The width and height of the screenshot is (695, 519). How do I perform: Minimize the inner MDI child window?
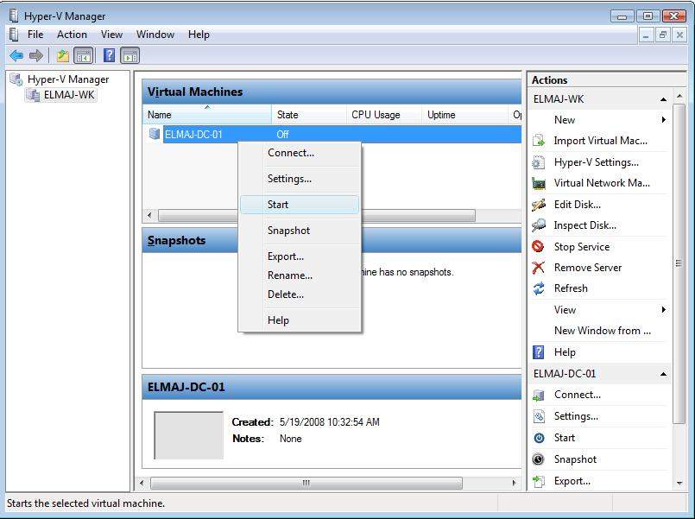[x=647, y=35]
